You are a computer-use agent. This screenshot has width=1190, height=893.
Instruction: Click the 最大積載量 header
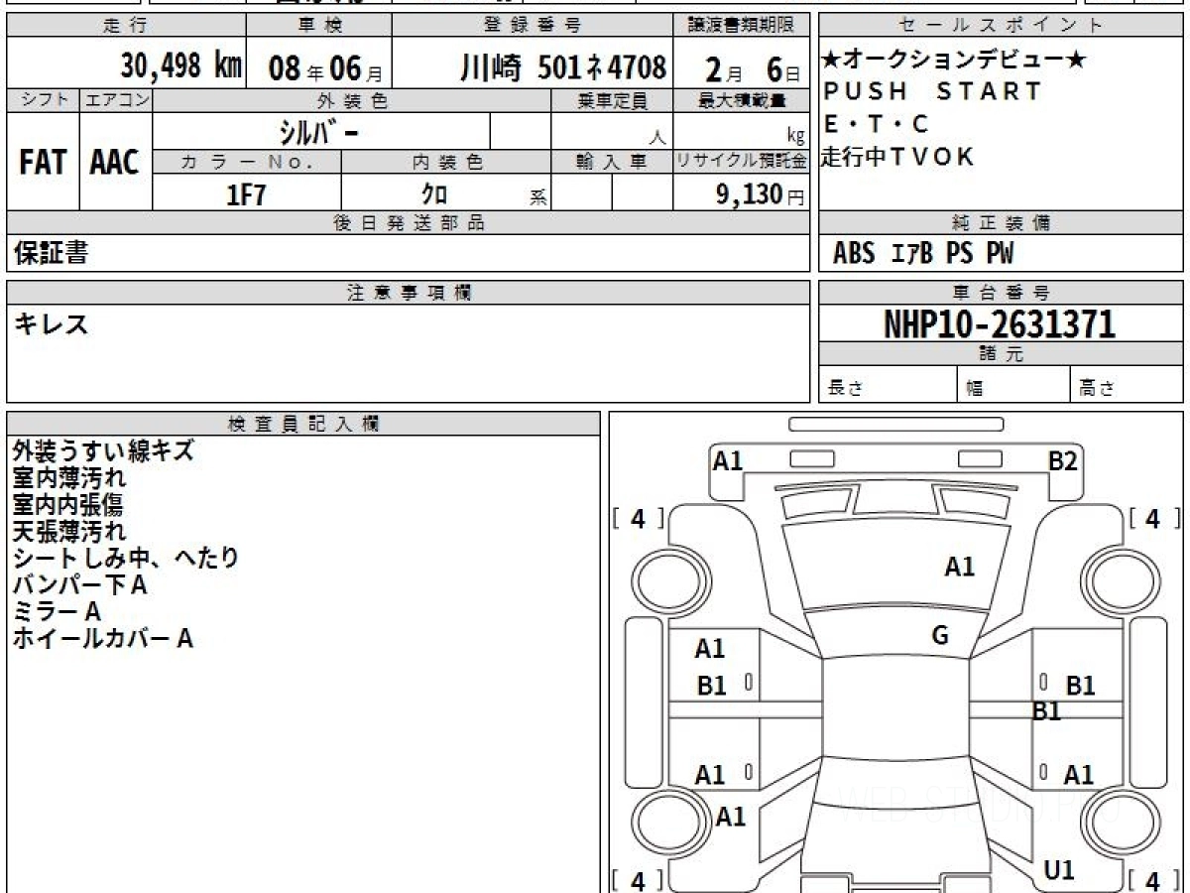click(x=742, y=100)
